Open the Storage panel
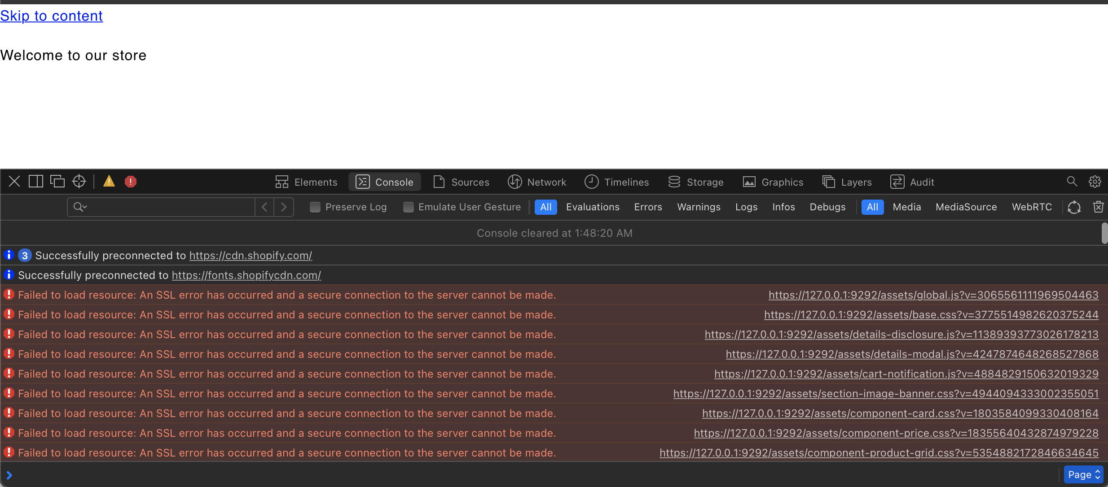 pyautogui.click(x=695, y=182)
